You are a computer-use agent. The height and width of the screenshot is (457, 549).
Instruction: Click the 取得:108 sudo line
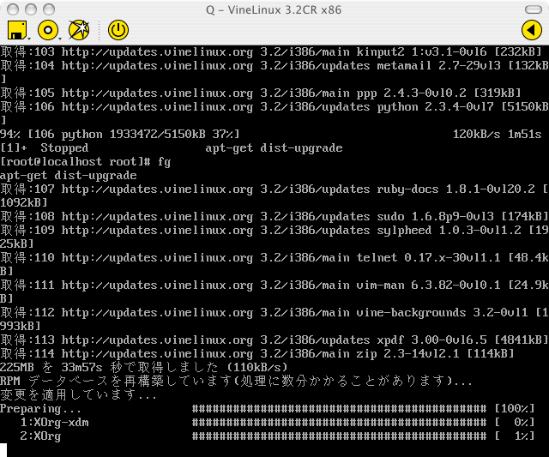tap(274, 217)
